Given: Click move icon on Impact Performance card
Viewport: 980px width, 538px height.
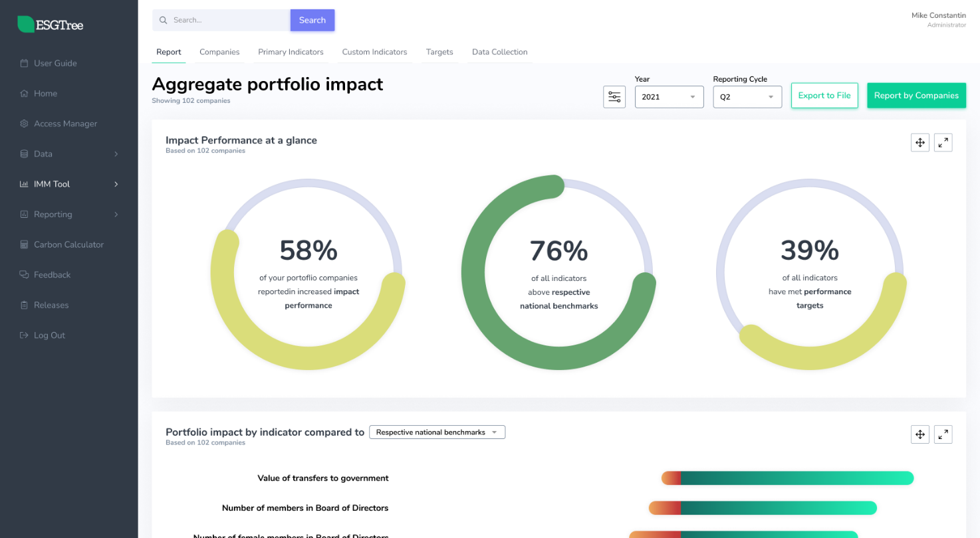Looking at the screenshot, I should [x=920, y=142].
